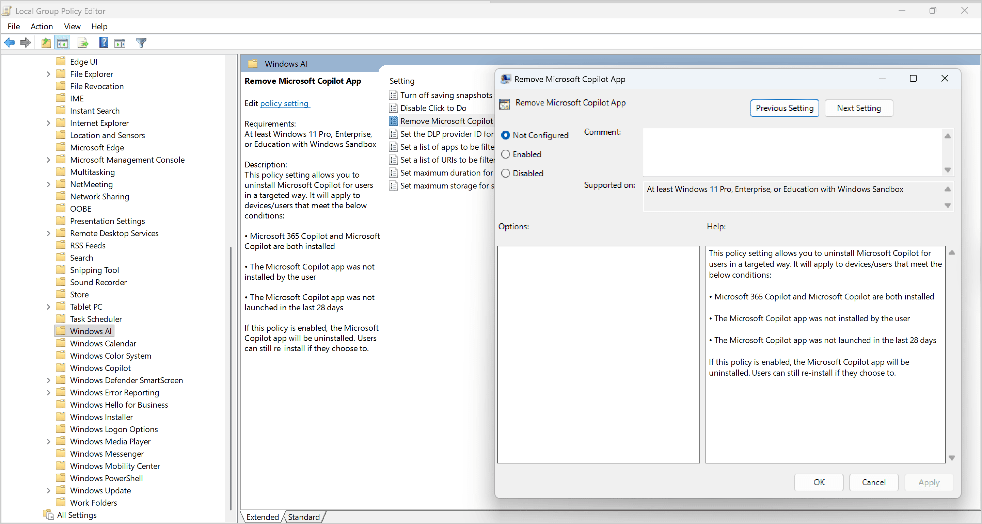Click the Filter funnel toolbar icon
982x524 pixels.
point(141,43)
